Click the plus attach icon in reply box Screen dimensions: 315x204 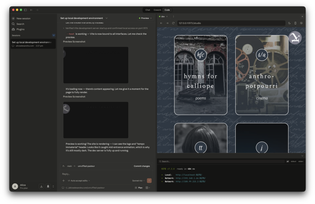(x=63, y=181)
